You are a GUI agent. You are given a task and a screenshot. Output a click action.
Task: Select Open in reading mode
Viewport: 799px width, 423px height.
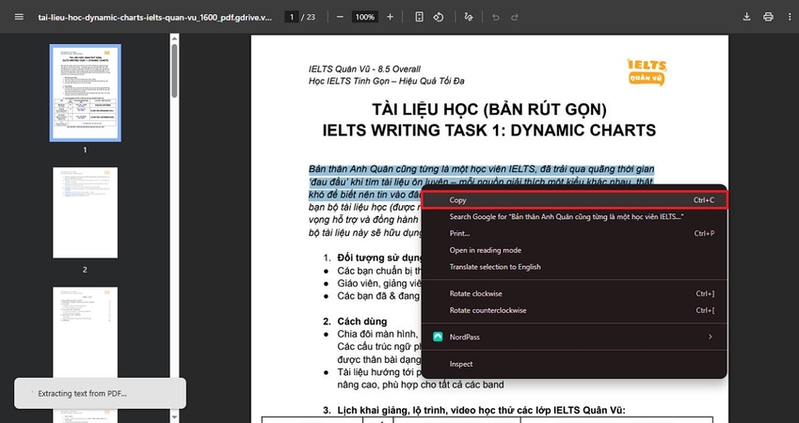tap(575, 250)
